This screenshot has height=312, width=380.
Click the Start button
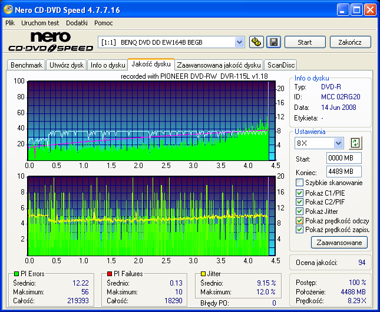coord(305,42)
